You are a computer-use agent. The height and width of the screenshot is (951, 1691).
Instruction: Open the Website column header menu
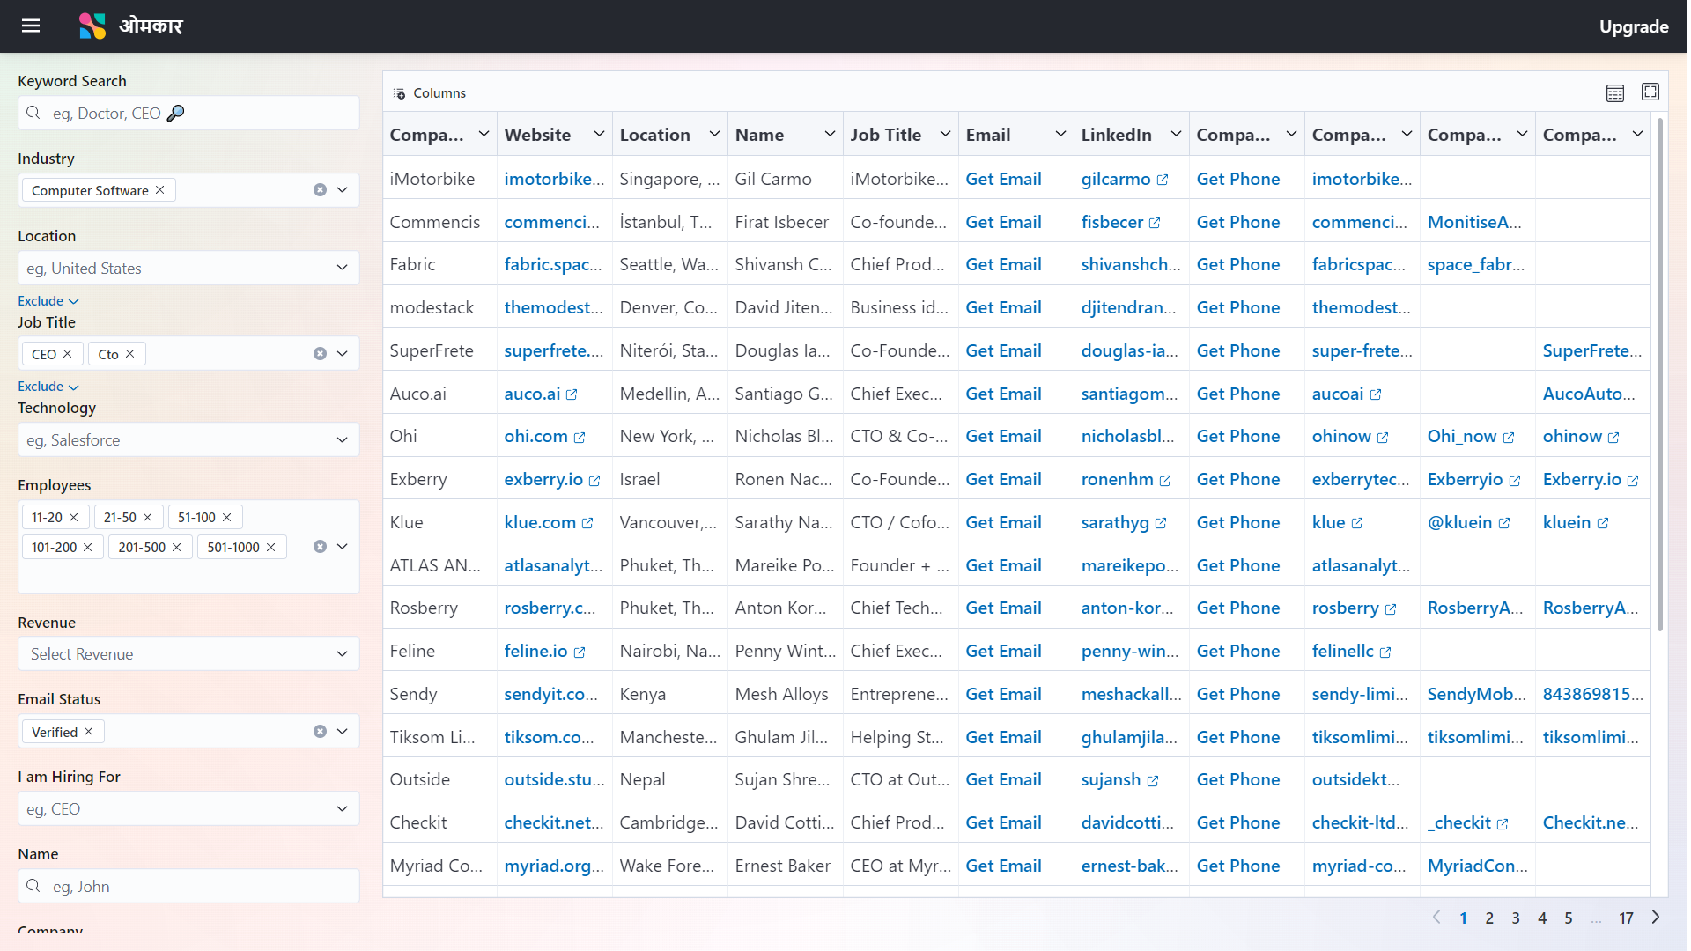(599, 134)
